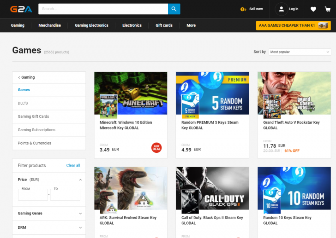
Task: Open the user profile avatar icon
Action: pyautogui.click(x=282, y=9)
